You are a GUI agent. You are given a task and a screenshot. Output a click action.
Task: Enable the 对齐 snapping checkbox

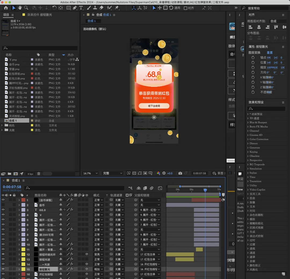pyautogui.click(x=186, y=8)
